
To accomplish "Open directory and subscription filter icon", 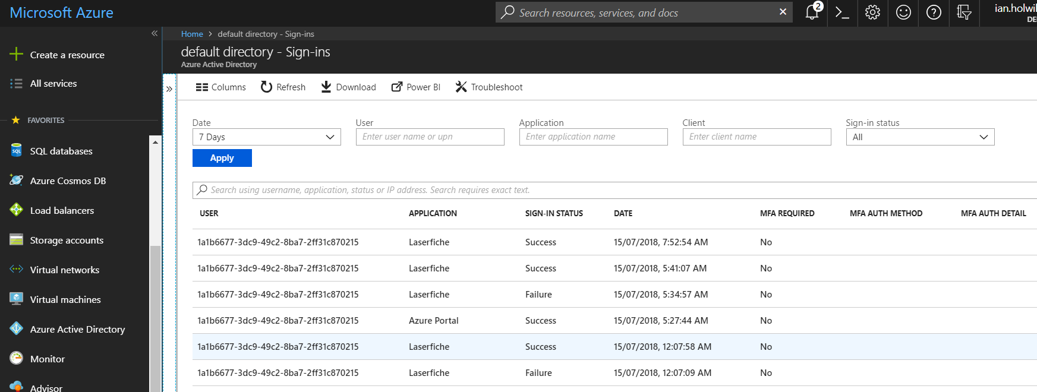I will click(x=964, y=12).
